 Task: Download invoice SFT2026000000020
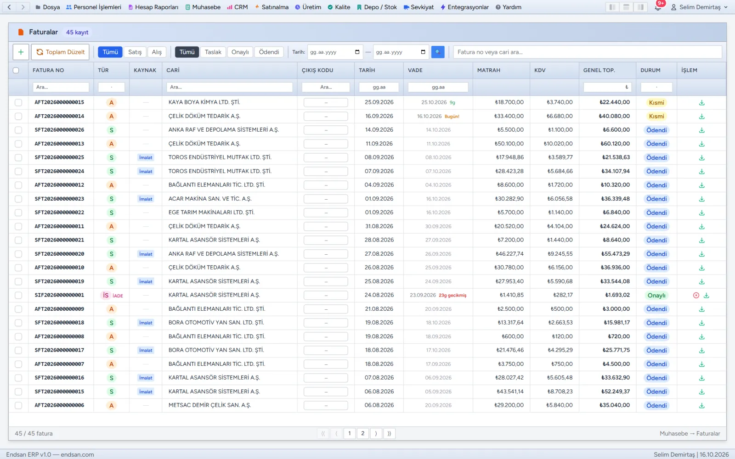(701, 254)
